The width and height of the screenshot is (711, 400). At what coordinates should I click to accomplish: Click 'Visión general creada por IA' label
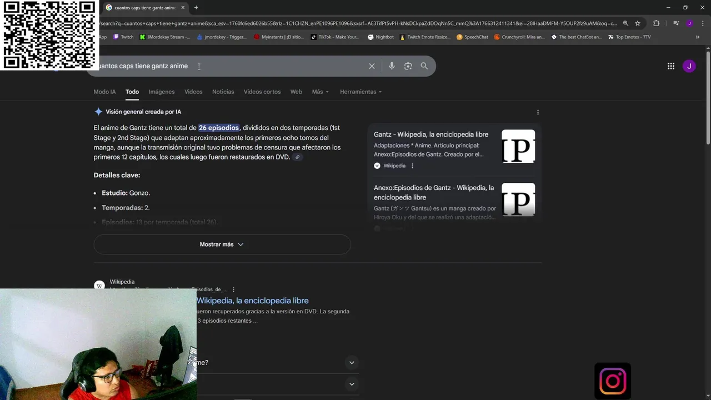143,112
